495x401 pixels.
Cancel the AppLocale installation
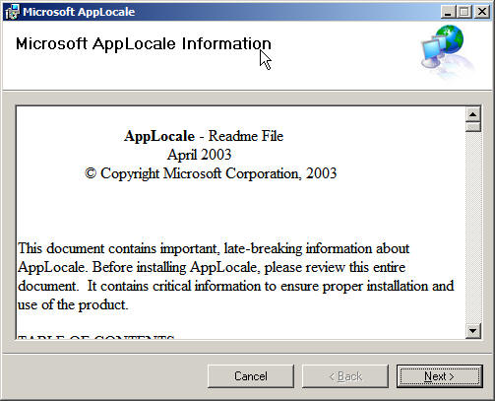pos(251,376)
